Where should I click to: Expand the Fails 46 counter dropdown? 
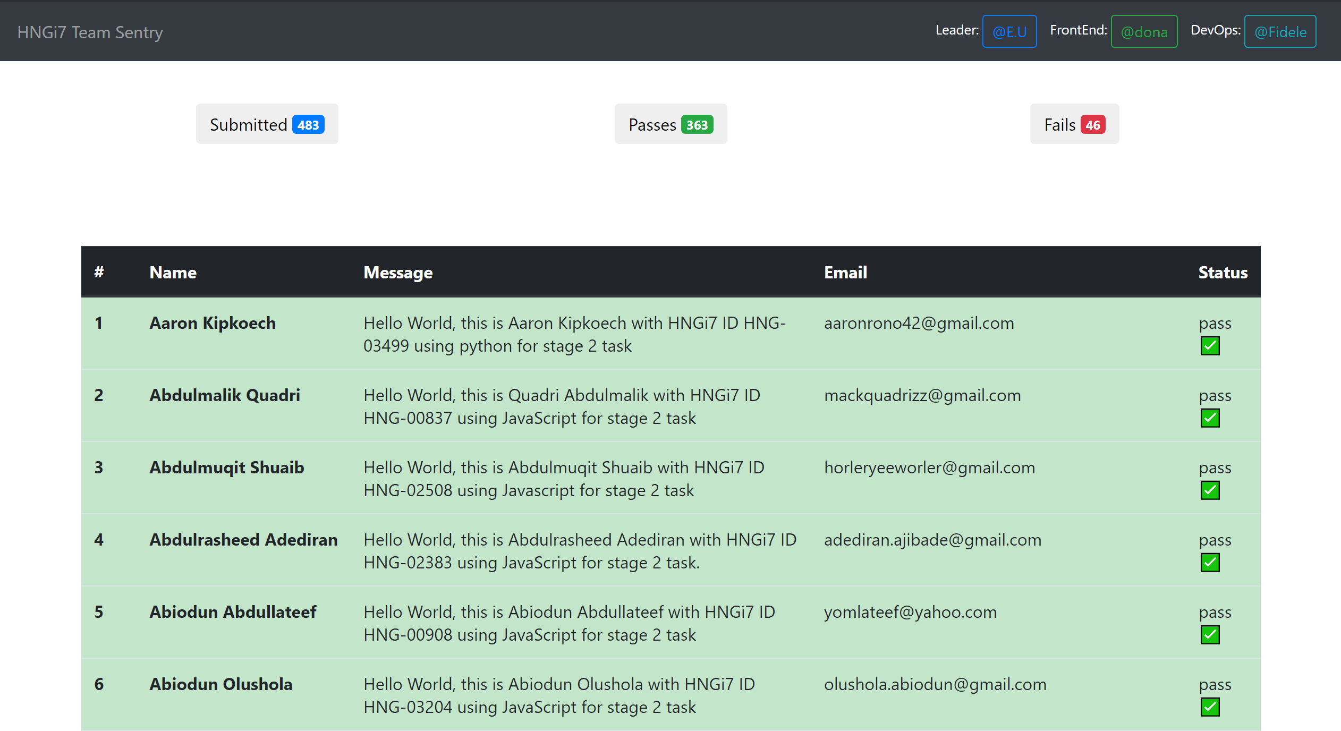click(x=1073, y=125)
